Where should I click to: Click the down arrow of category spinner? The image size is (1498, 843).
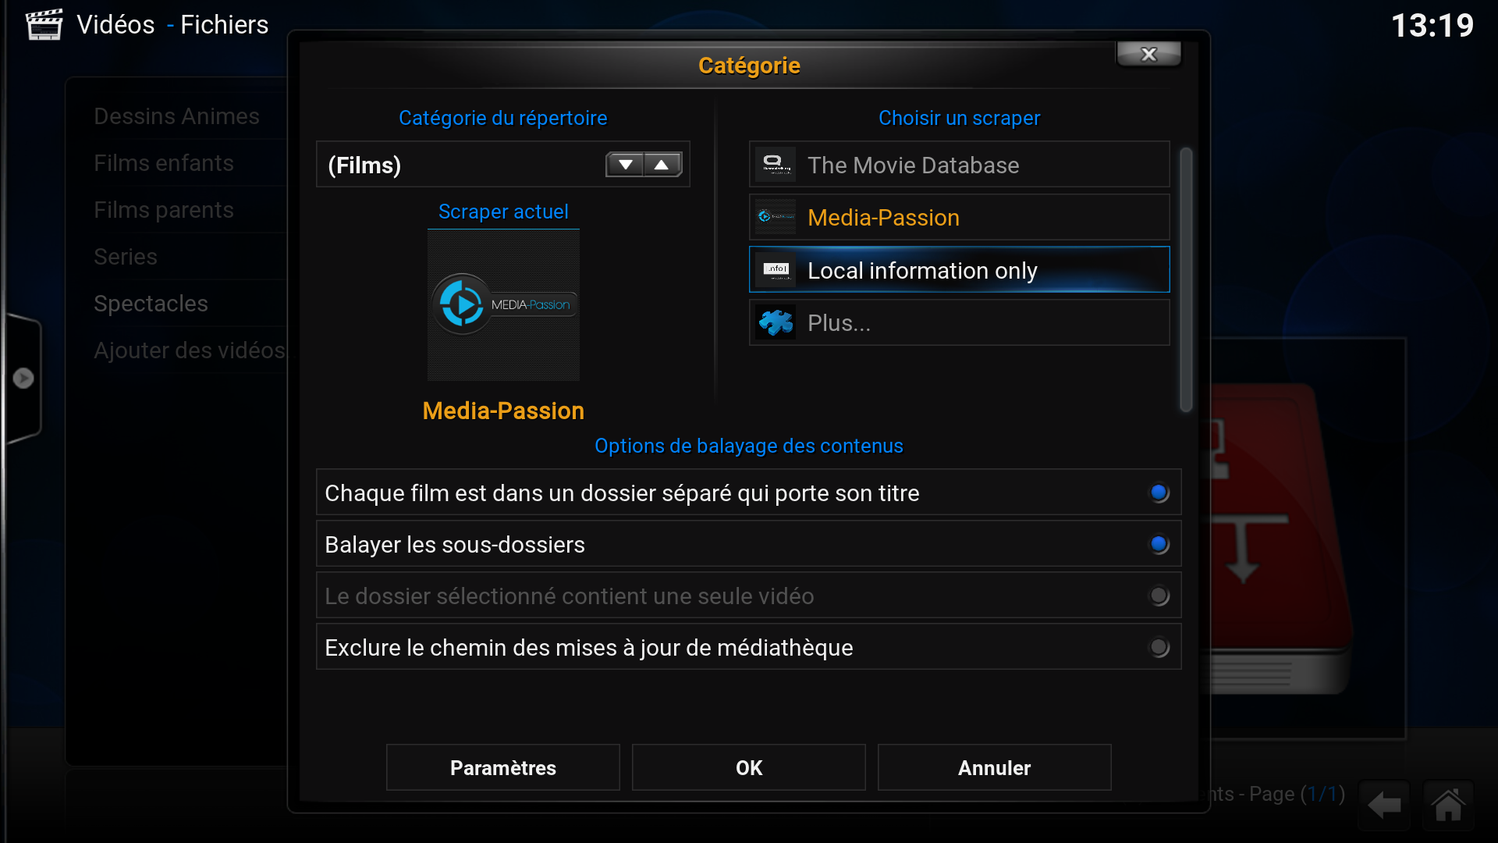tap(625, 165)
